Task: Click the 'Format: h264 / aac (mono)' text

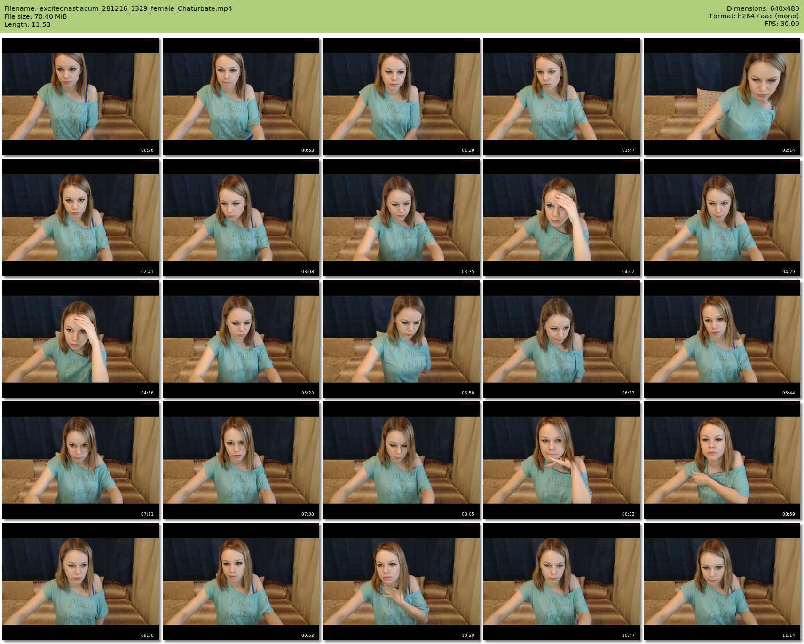Action: coord(754,16)
